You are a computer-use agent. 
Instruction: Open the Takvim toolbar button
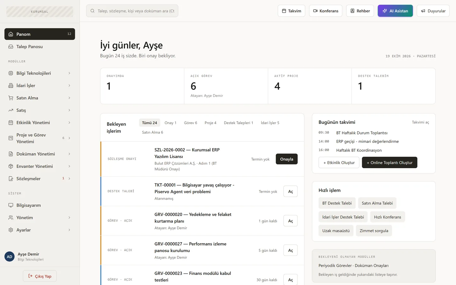coord(292,11)
